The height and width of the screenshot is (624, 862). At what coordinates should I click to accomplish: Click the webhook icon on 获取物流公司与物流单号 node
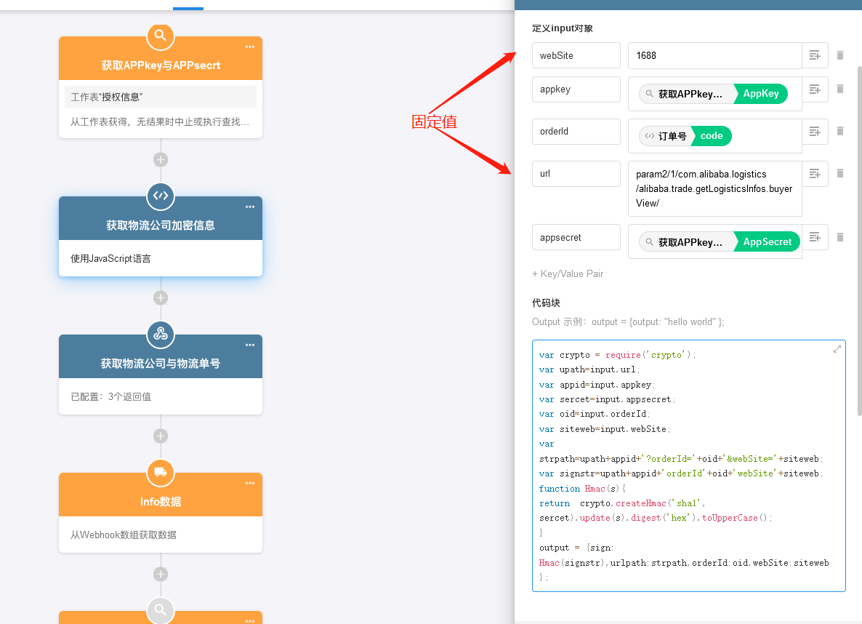tap(161, 334)
